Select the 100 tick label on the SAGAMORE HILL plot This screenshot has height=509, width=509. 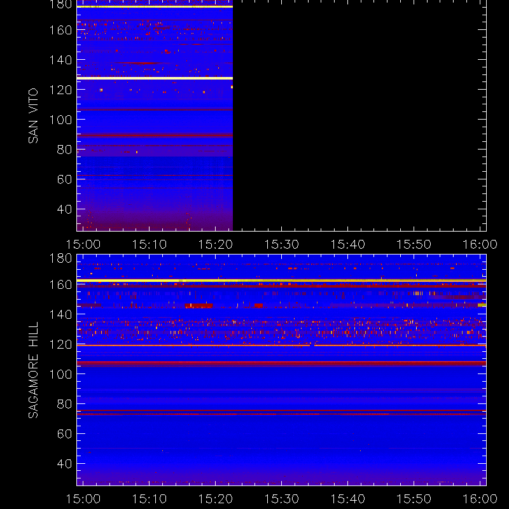coord(60,374)
